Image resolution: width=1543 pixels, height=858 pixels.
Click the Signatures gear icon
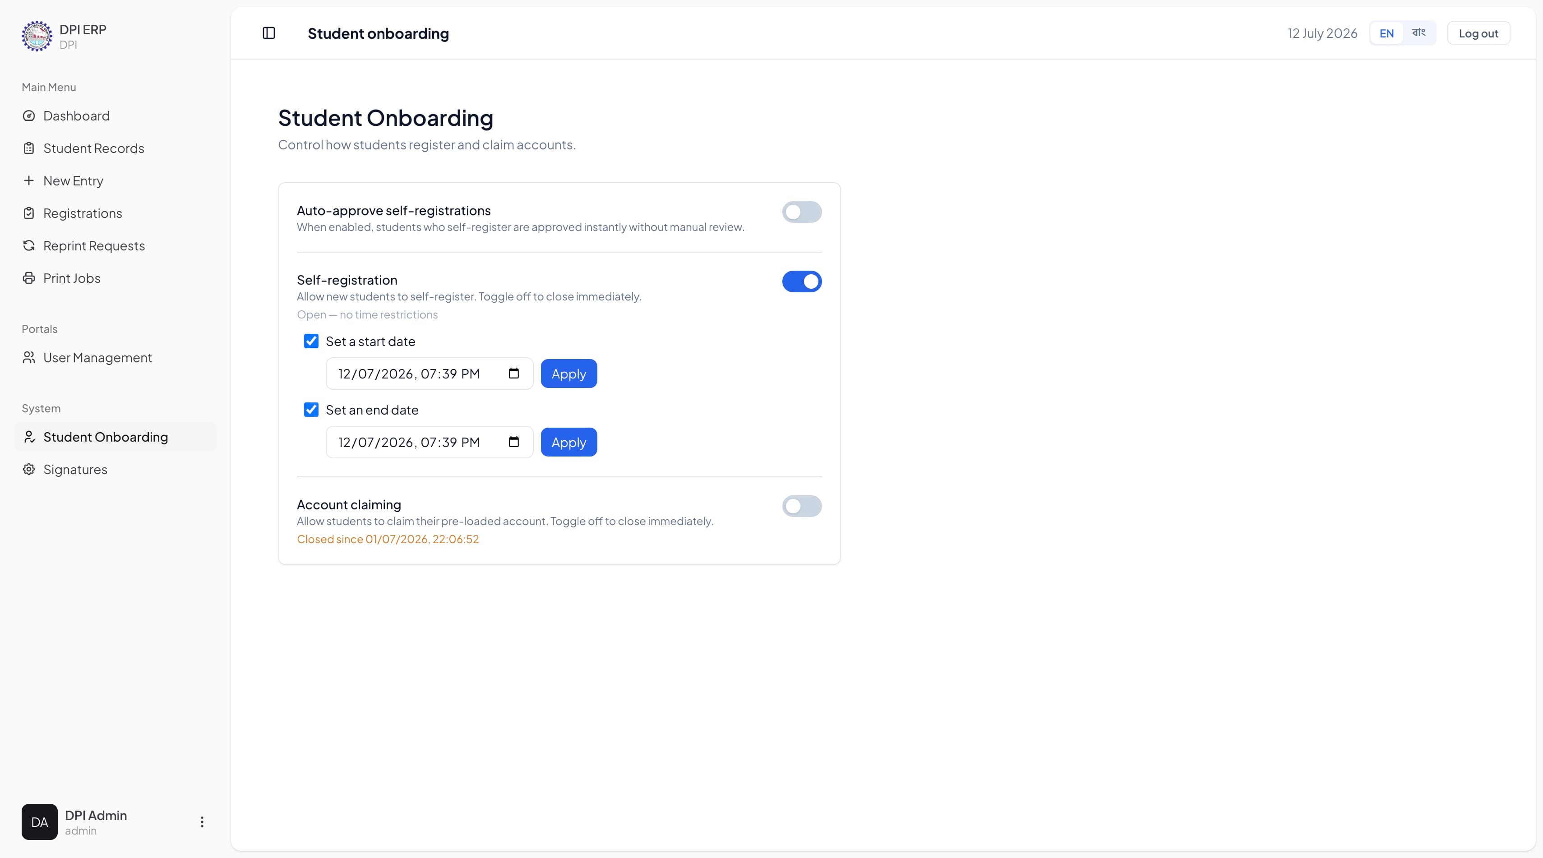[x=29, y=470]
